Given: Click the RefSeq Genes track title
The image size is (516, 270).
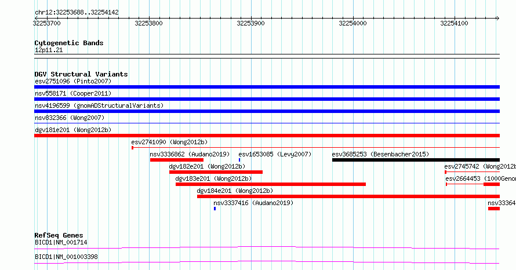Looking at the screenshot, I should point(59,235).
